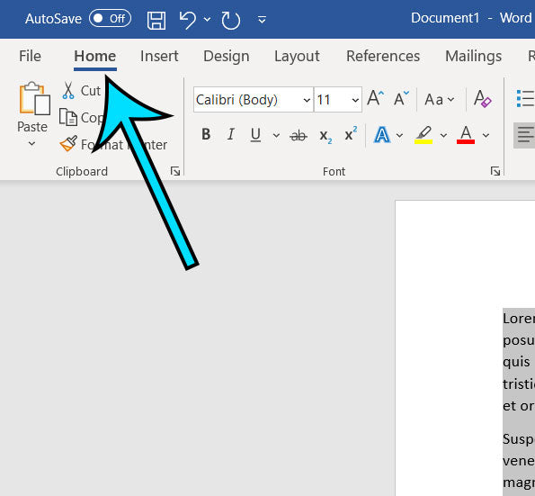Click the Format Painter brush icon
Screen dimensions: 535x496
(x=68, y=143)
